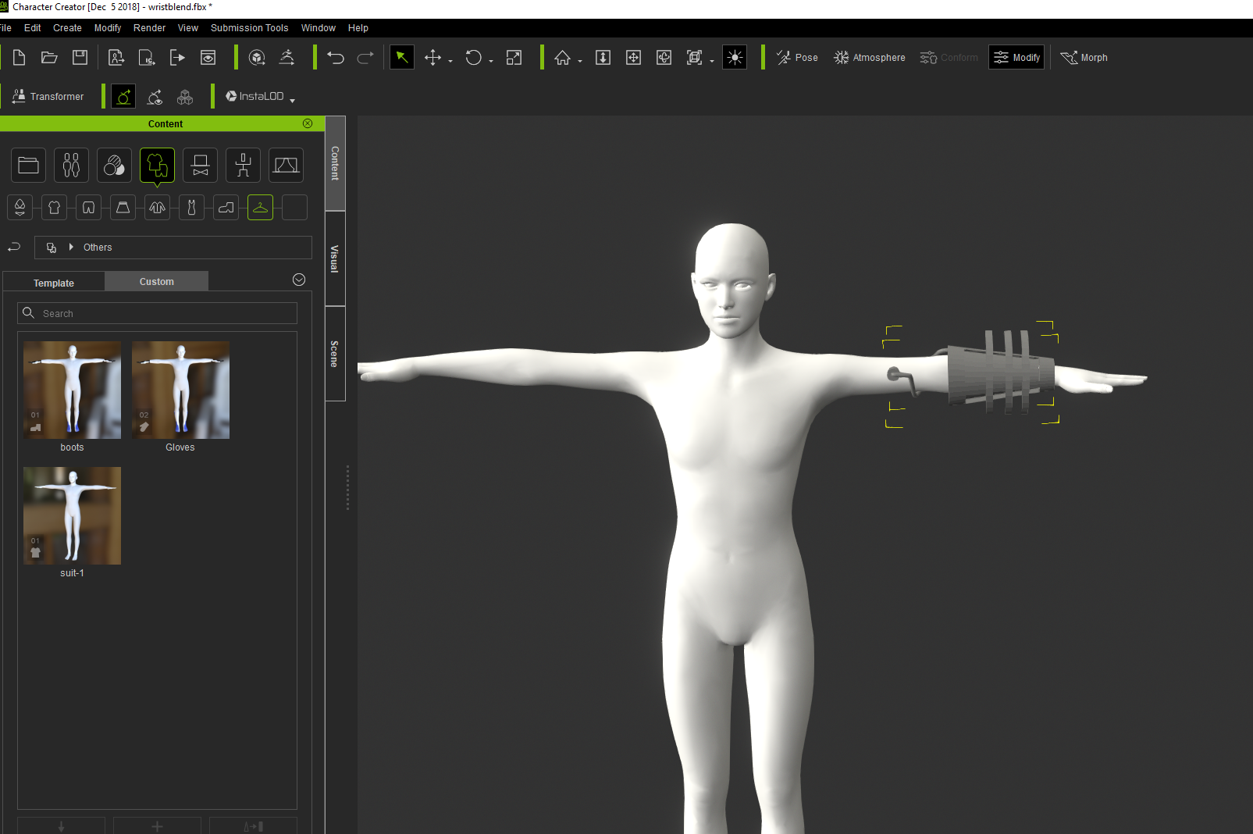
Task: Open the circled chevron options dropdown
Action: pyautogui.click(x=299, y=280)
